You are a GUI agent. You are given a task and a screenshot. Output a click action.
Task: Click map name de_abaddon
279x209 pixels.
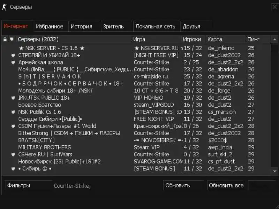point(223,69)
